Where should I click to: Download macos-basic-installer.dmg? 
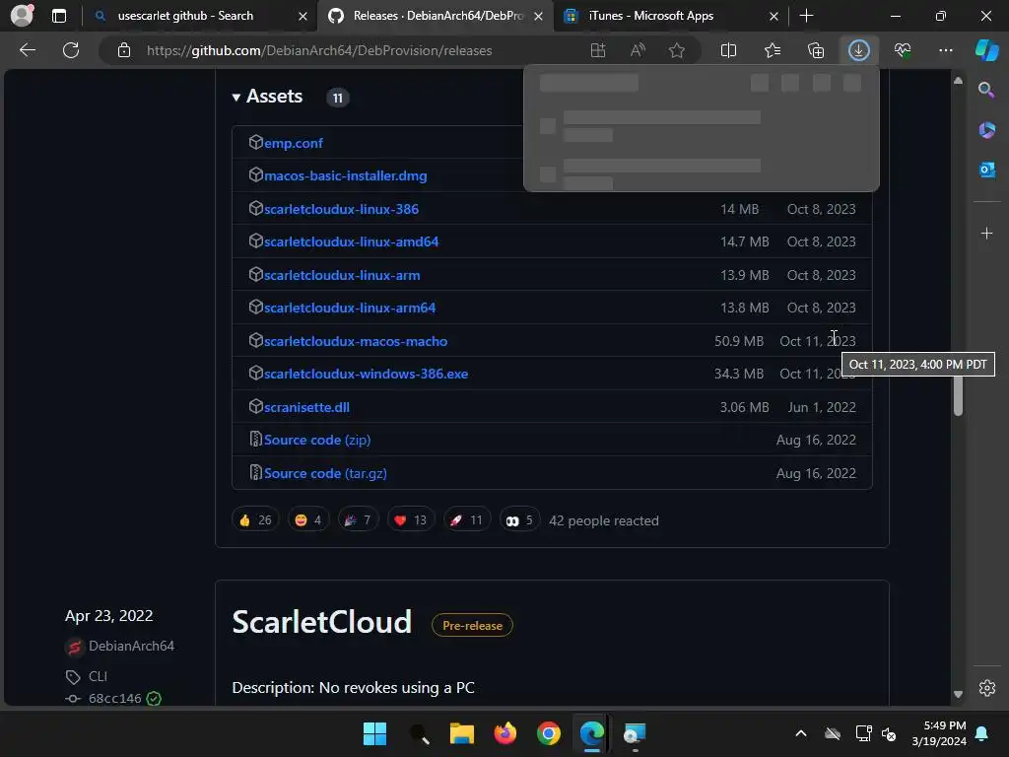point(346,175)
